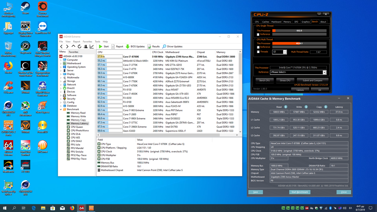Open VrayBench desktop icon
The height and width of the screenshot is (212, 377).
[25, 47]
